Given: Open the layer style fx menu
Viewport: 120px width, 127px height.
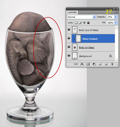Looking at the screenshot, I should click(x=82, y=64).
